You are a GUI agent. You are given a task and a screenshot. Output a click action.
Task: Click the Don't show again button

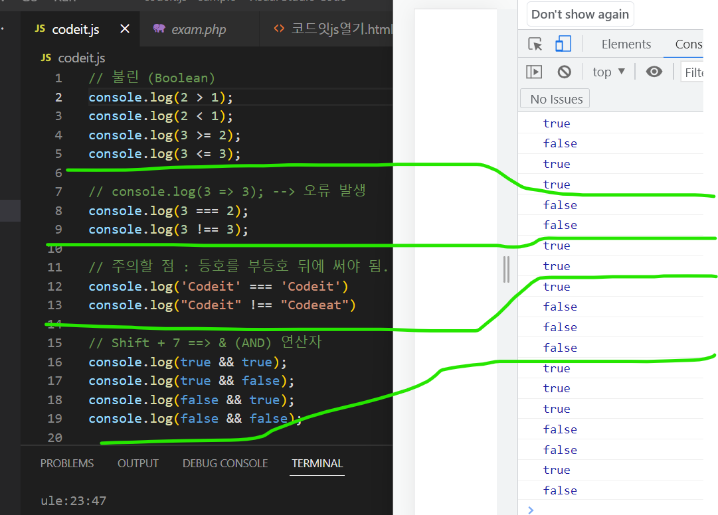pyautogui.click(x=580, y=14)
